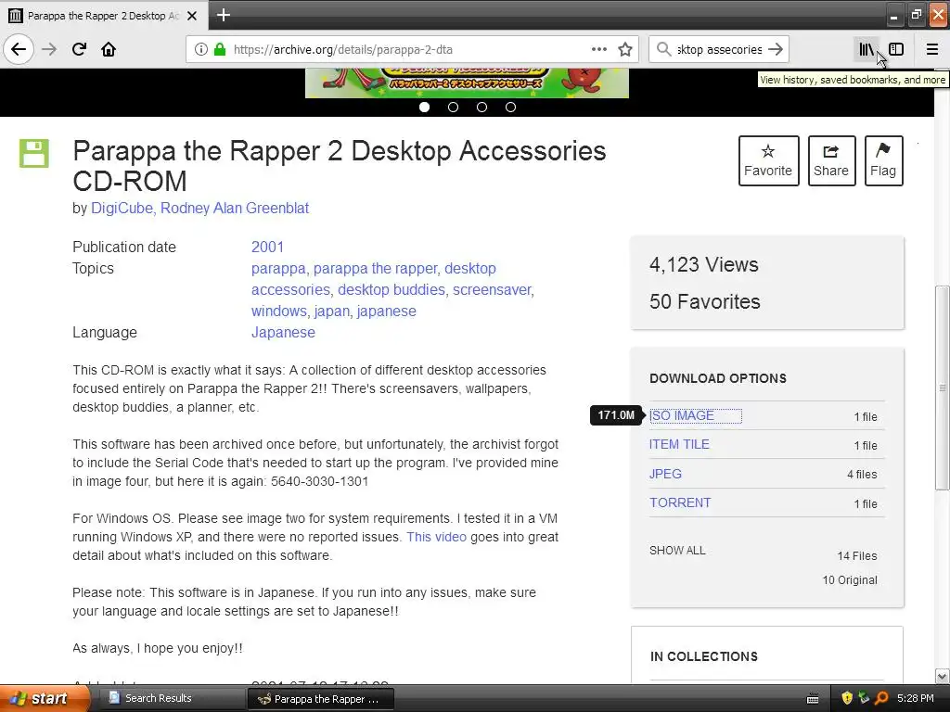Click the on-screen keyboard tray icon
Viewport: 950px width, 712px height.
813,699
